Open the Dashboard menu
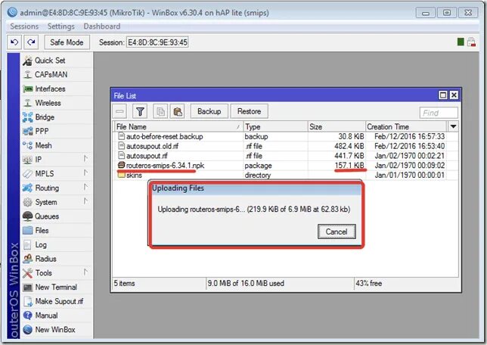The width and height of the screenshot is (487, 345). pyautogui.click(x=102, y=26)
